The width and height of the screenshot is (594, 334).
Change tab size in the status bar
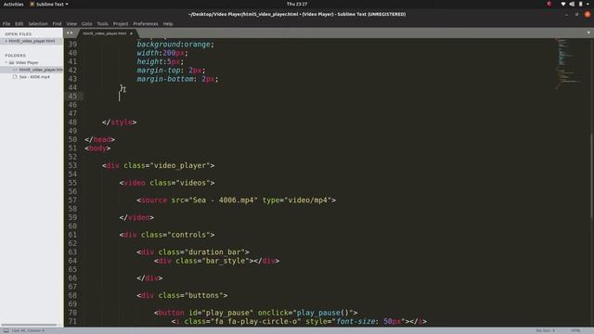(545, 330)
